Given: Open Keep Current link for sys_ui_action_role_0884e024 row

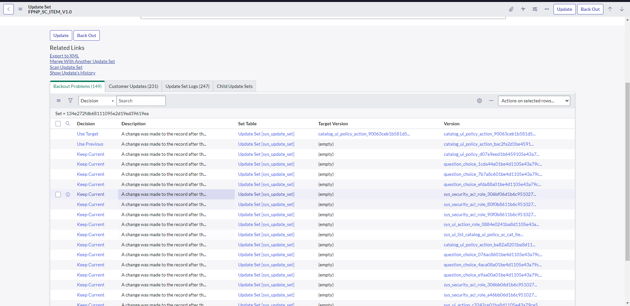Looking at the screenshot, I should (91, 224).
